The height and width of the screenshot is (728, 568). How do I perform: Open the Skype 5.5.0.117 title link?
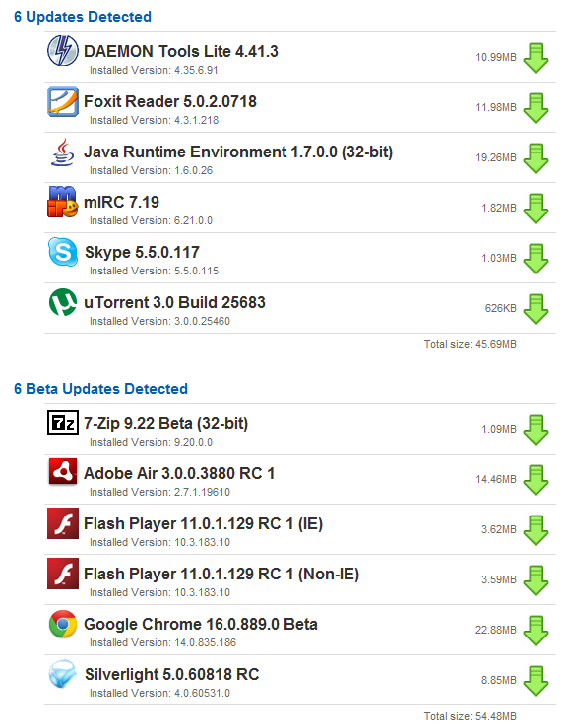142,252
